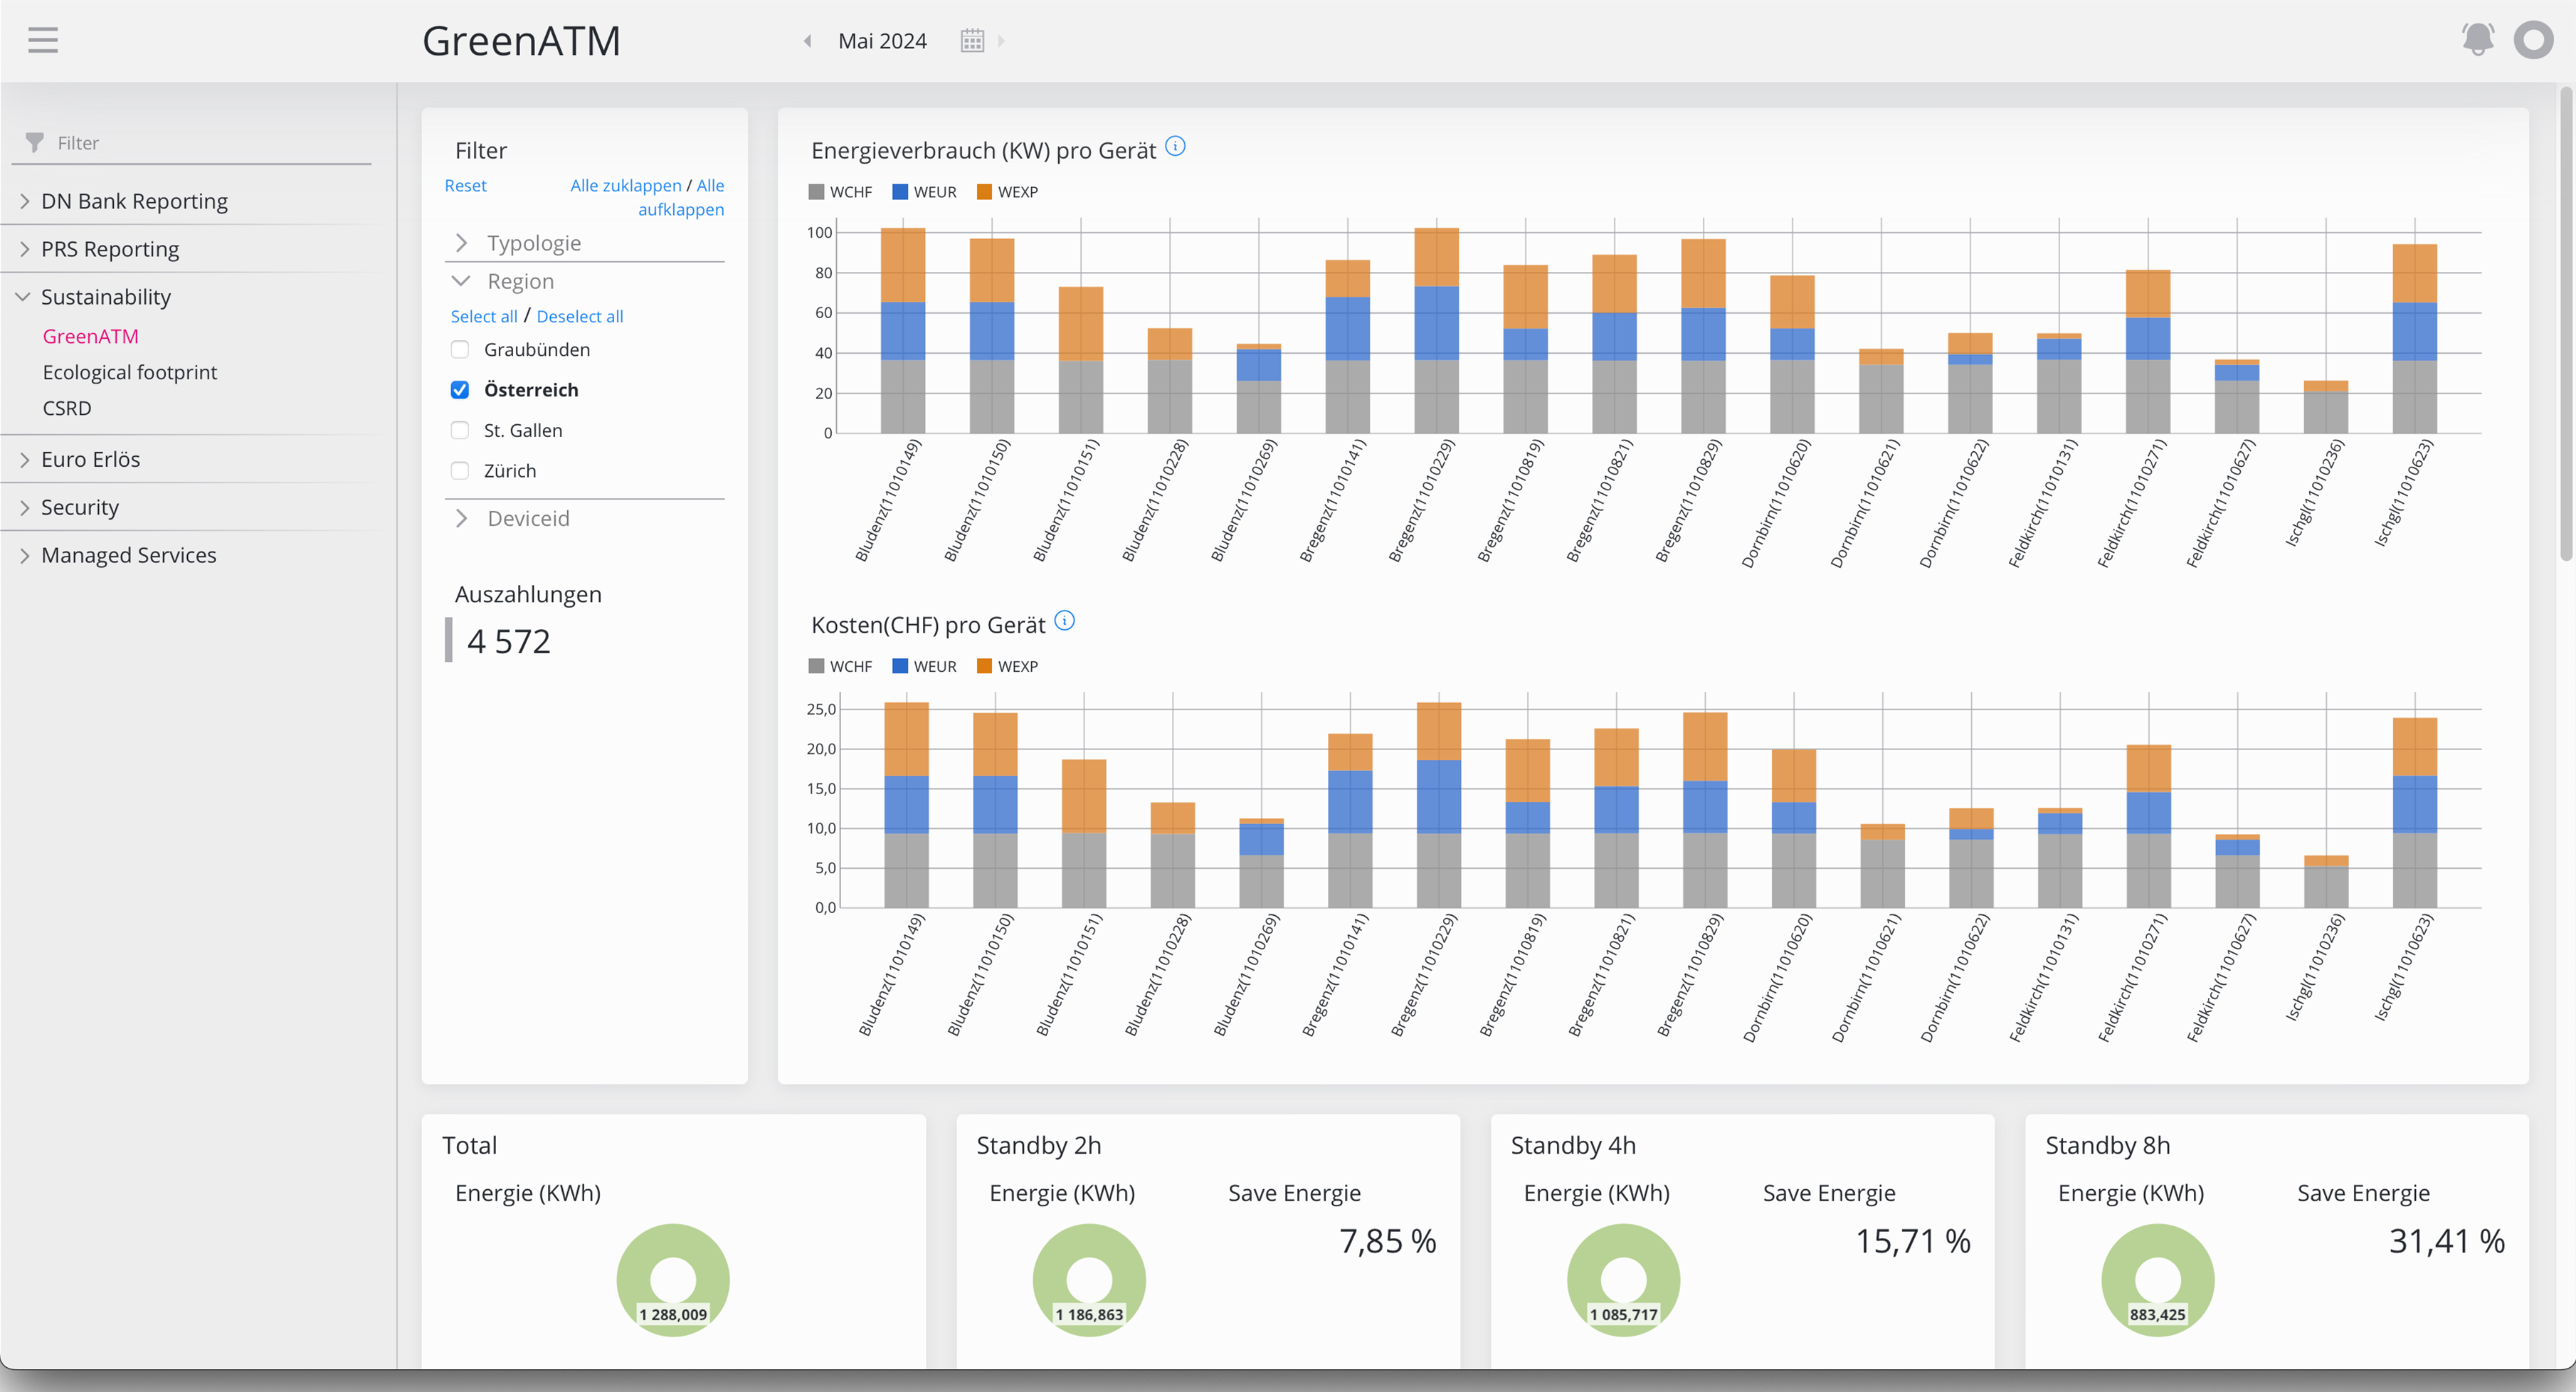Viewport: 2576px width, 1392px height.
Task: Check the Zürich region checkbox
Action: pyautogui.click(x=459, y=470)
